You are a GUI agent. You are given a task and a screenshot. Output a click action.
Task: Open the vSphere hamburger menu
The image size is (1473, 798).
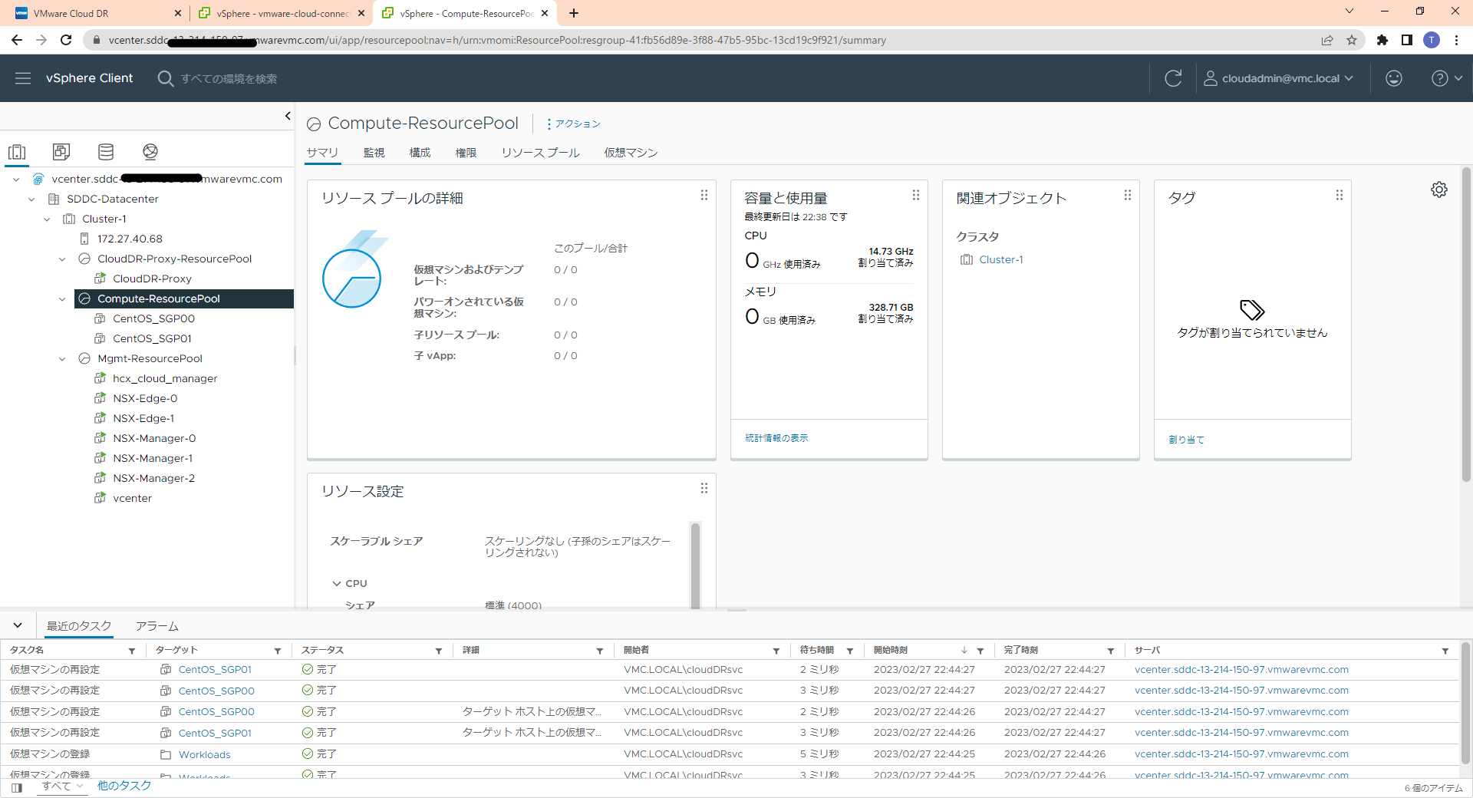click(x=23, y=78)
